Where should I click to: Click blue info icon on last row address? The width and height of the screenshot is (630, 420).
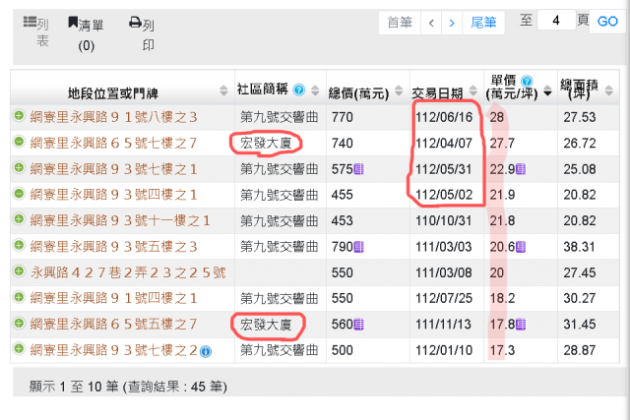(206, 349)
